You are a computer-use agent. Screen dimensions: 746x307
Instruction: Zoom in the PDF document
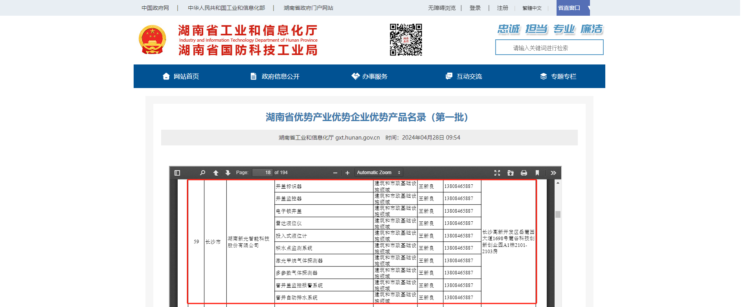pyautogui.click(x=347, y=173)
